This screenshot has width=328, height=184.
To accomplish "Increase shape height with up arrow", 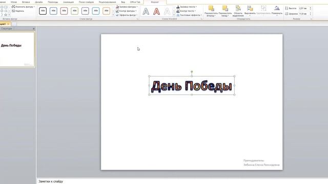I will click(x=310, y=7).
